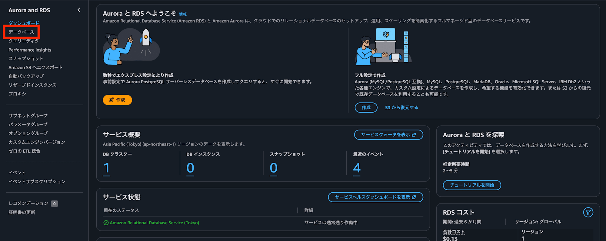Screen dimensions: 606x241
Task: Click the DB インスタンス count 0
Action: click(190, 168)
